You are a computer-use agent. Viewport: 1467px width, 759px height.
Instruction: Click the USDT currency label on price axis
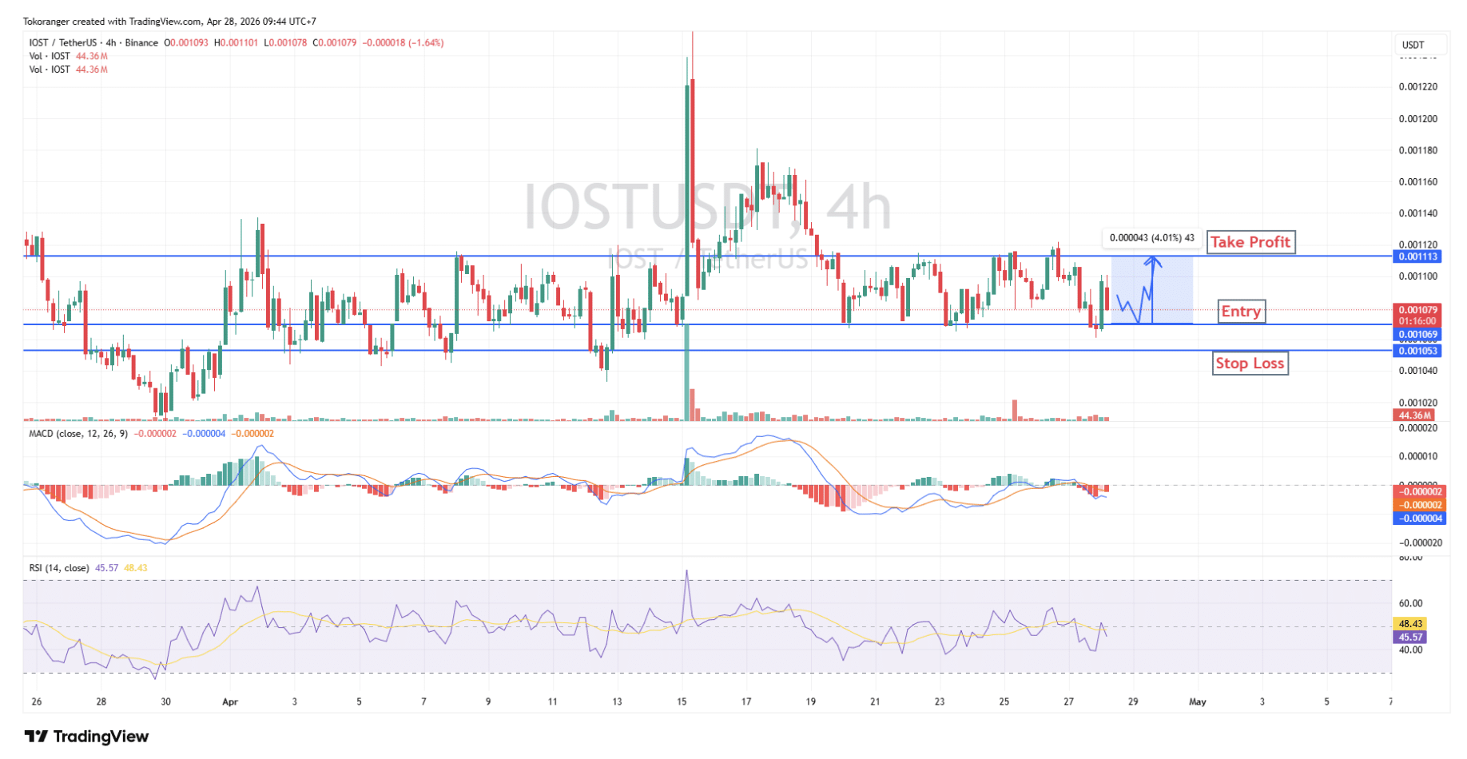coord(1413,46)
